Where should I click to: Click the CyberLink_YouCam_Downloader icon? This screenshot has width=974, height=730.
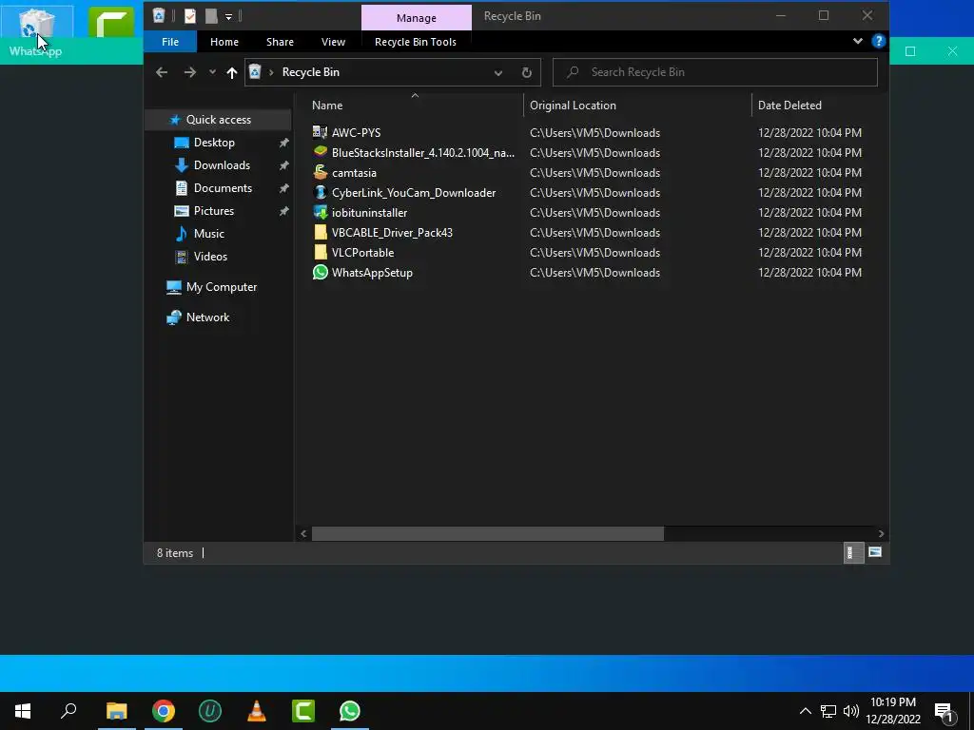pyautogui.click(x=320, y=192)
